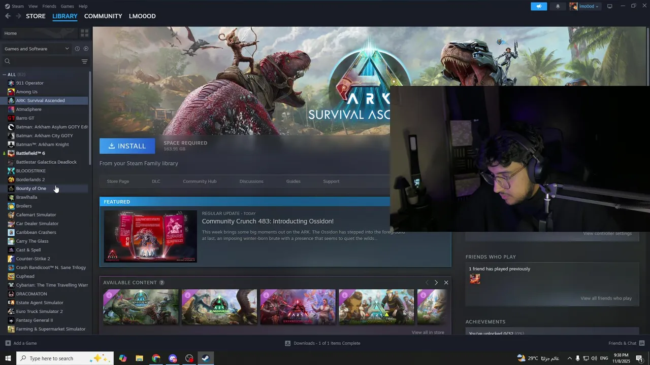This screenshot has height=365, width=650.
Task: Close the Available Content section
Action: pyautogui.click(x=446, y=282)
